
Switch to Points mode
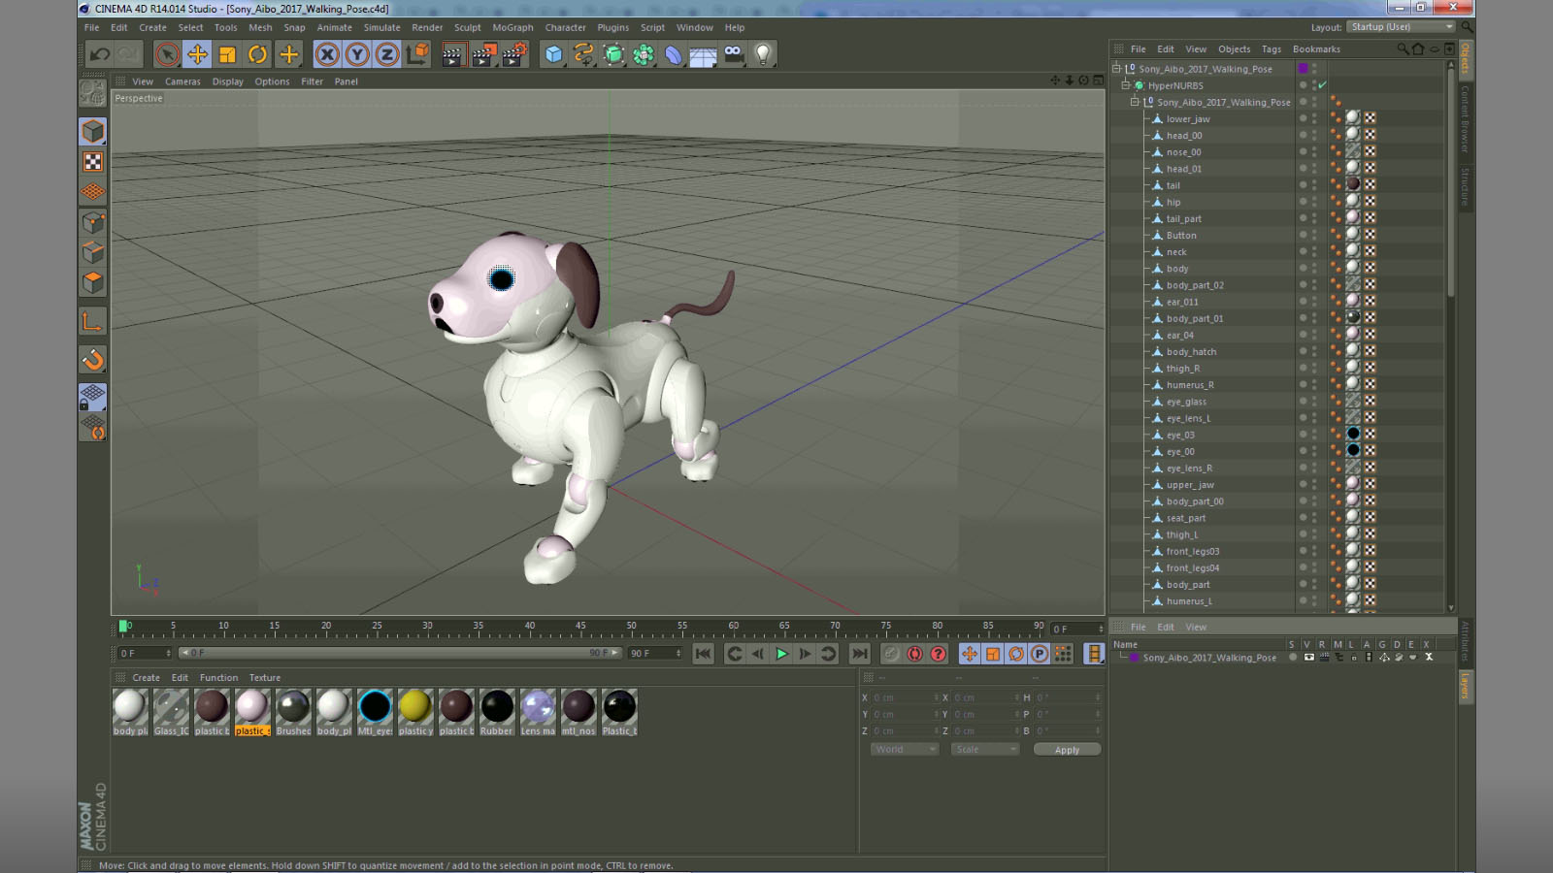(x=93, y=222)
